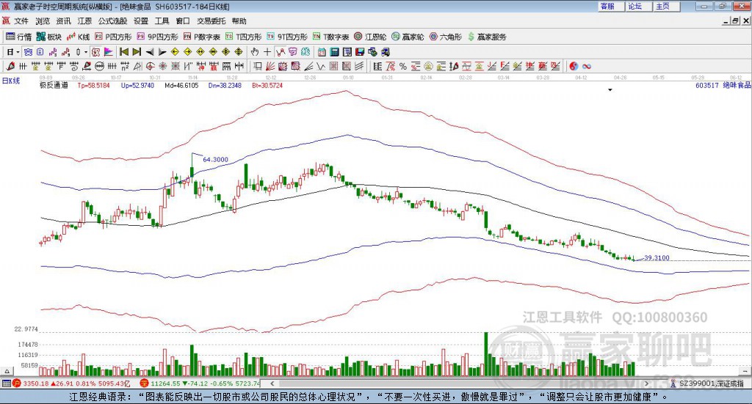Click the SZ399001 深证成指 status entry
This screenshot has width=752, height=404.
click(x=707, y=383)
